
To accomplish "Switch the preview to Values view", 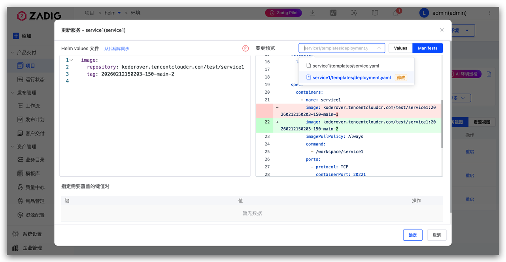I will tap(400, 48).
